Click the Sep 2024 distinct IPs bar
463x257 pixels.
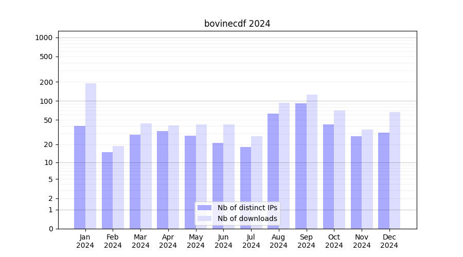[x=301, y=166]
